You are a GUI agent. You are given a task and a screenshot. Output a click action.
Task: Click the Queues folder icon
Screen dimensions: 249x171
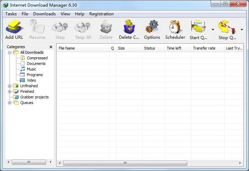(x=16, y=103)
